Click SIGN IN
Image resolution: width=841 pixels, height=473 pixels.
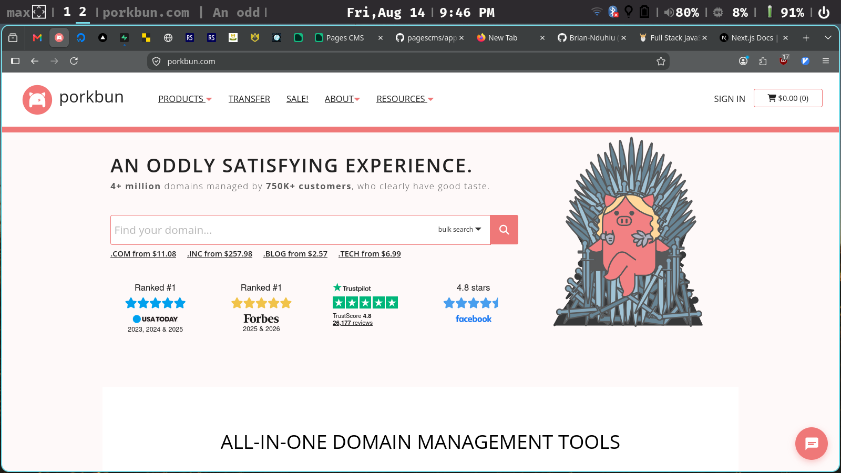[x=730, y=99]
